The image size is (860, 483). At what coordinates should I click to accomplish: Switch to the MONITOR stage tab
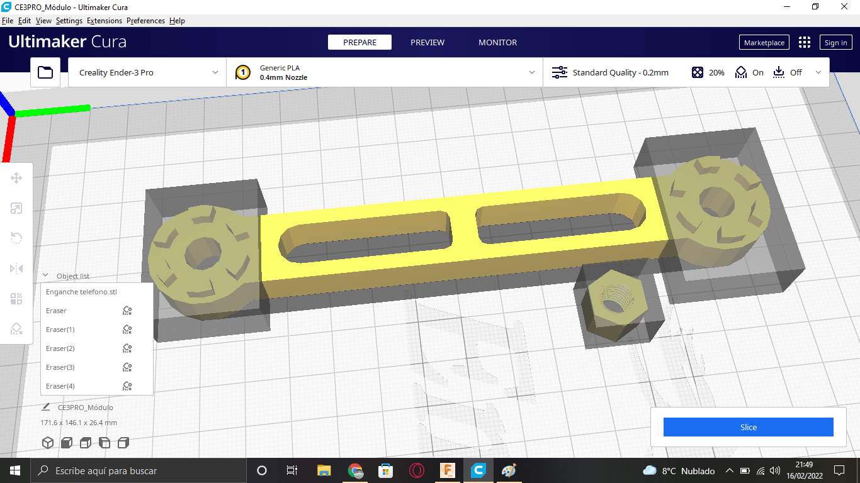497,42
